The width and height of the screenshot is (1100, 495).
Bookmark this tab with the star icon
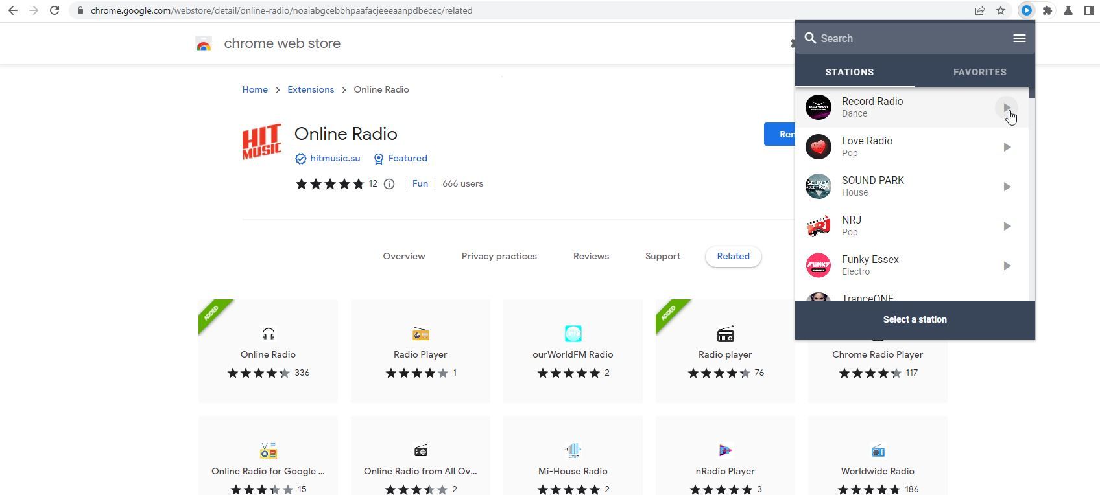1001,10
